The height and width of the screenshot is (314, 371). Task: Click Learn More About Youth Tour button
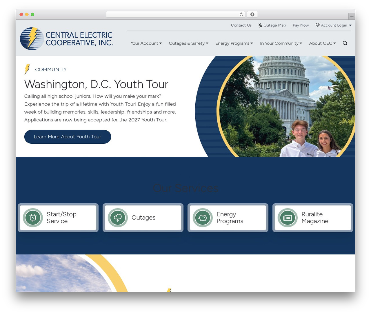pyautogui.click(x=68, y=137)
